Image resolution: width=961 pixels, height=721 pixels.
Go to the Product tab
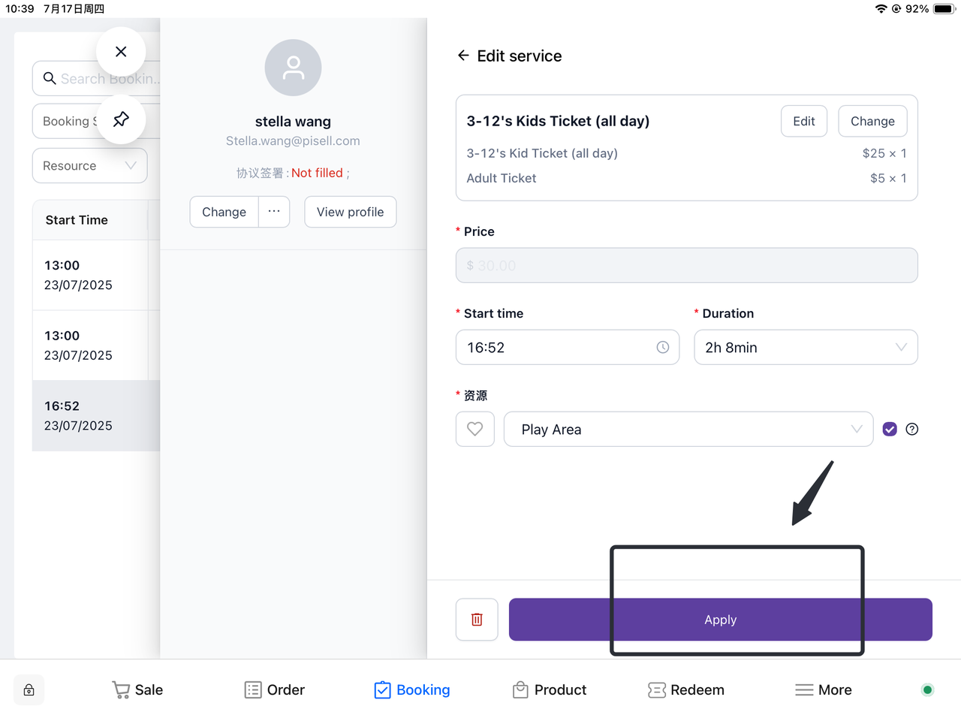coord(550,689)
